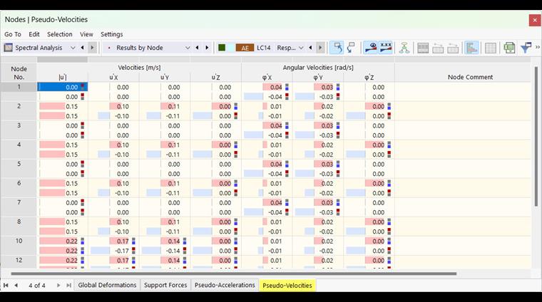
Task: Switch to the Global Deformations tab
Action: coord(107,285)
